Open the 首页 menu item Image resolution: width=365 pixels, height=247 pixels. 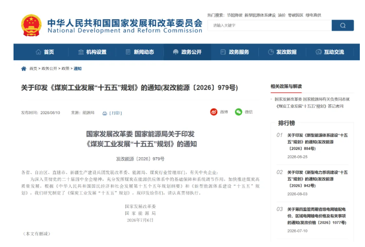49,52
